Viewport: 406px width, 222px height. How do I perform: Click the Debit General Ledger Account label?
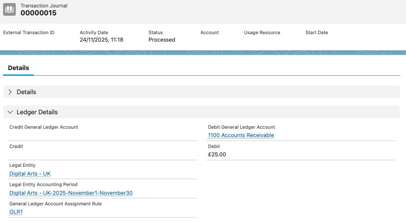point(241,127)
